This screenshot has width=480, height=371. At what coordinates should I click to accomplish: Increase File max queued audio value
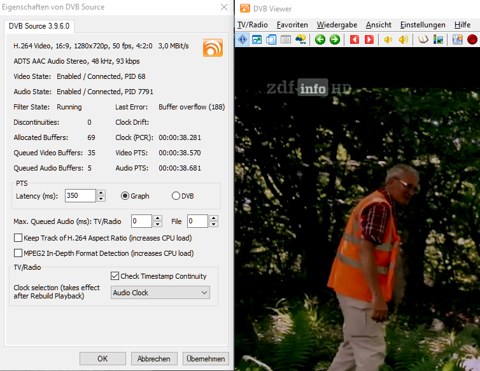click(x=214, y=218)
